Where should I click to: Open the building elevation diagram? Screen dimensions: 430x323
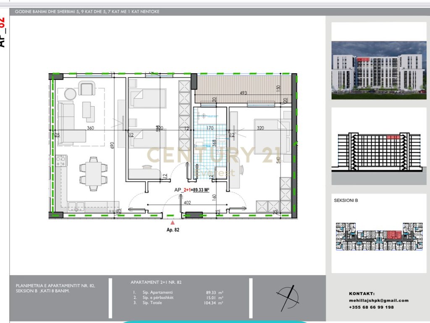[379, 153]
